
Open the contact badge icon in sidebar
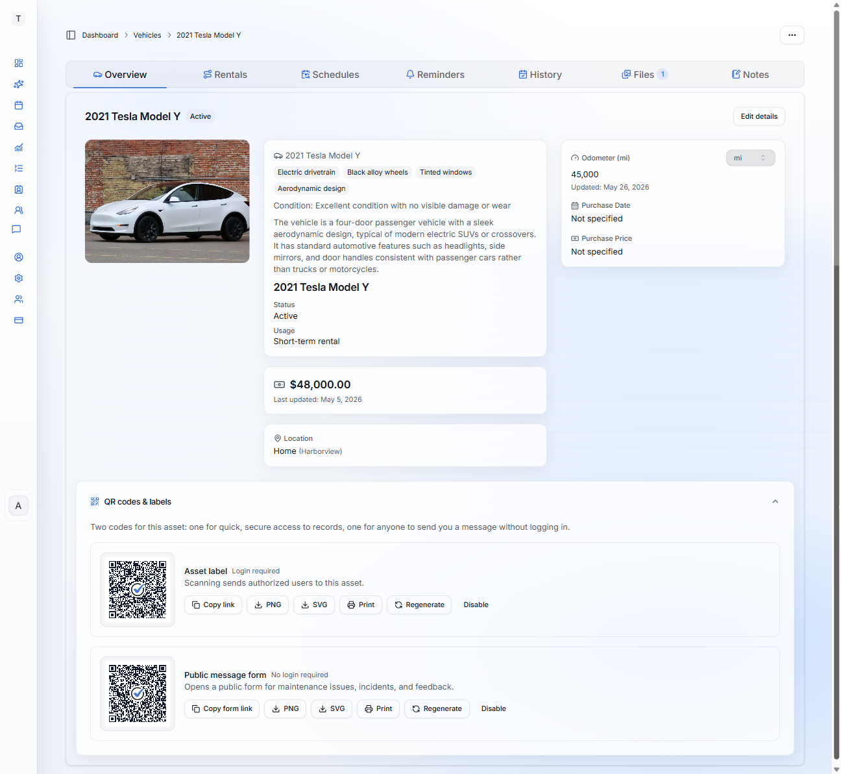point(19,190)
